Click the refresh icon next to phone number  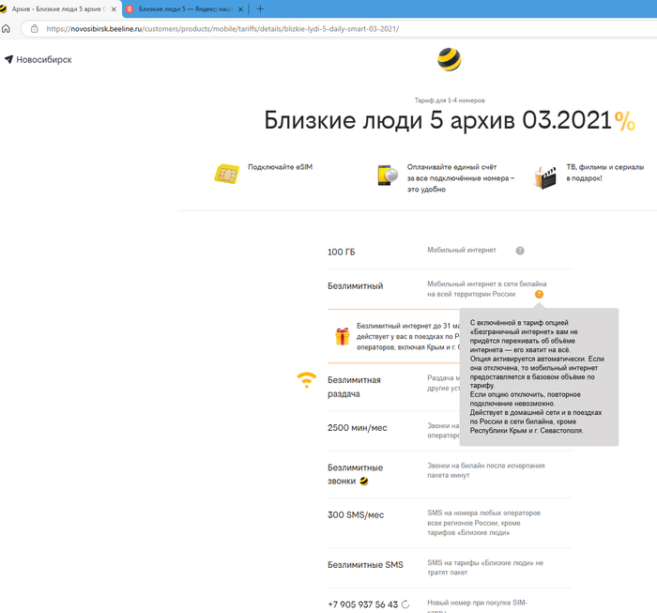(x=405, y=605)
